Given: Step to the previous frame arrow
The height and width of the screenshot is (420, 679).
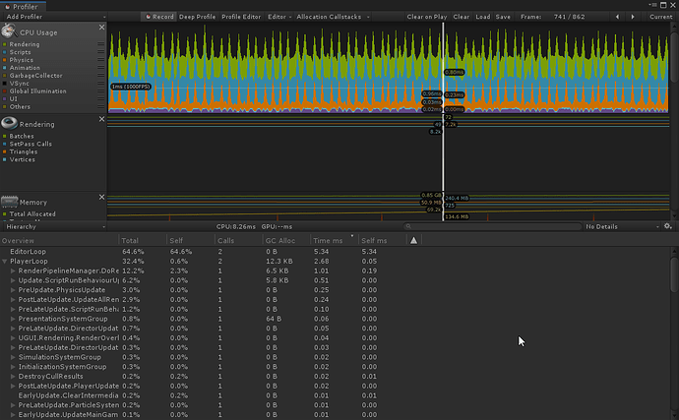Looking at the screenshot, I should tap(619, 17).
